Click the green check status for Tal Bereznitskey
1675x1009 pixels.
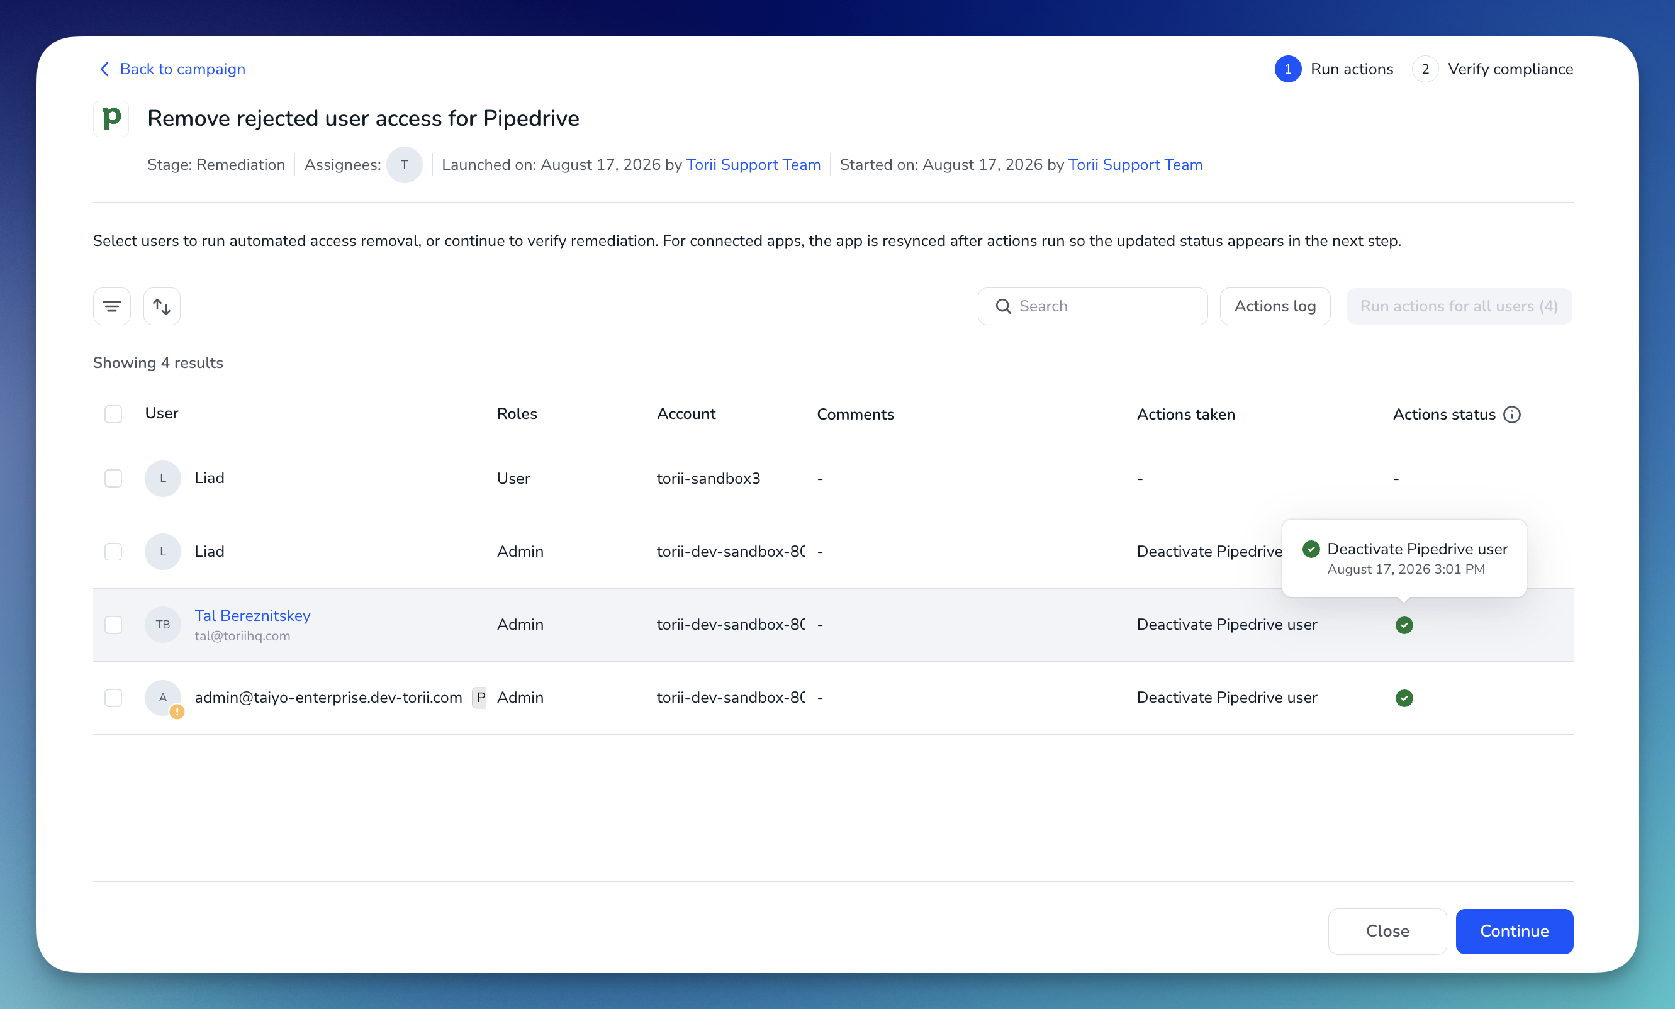(1404, 625)
